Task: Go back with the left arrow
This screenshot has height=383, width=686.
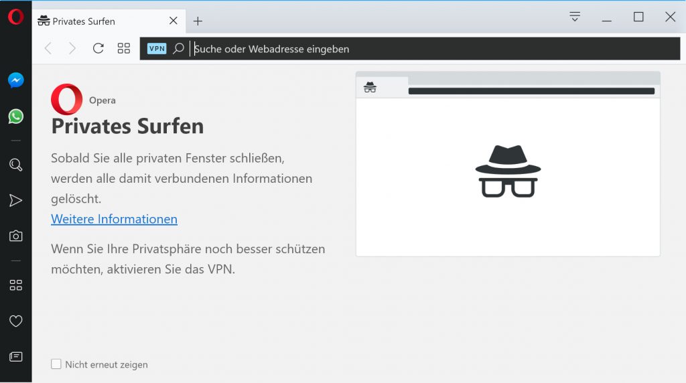Action: 48,48
